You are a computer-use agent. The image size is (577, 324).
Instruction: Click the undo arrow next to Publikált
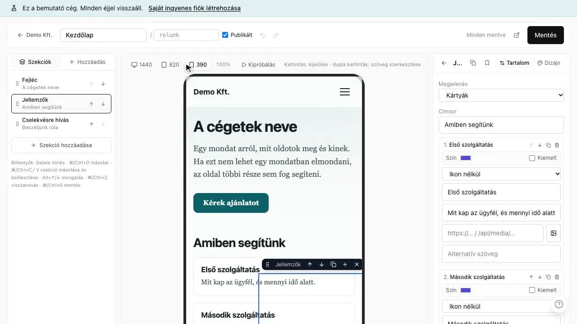tap(262, 35)
